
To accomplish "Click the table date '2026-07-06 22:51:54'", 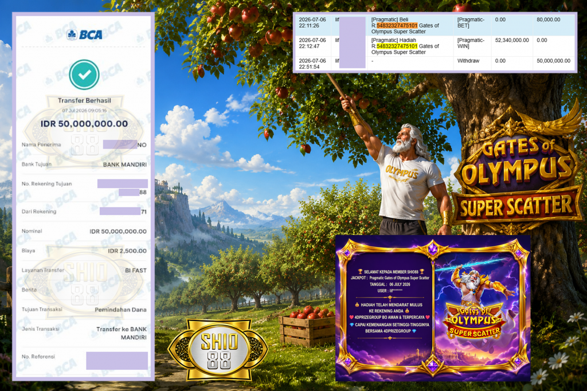I will [312, 64].
